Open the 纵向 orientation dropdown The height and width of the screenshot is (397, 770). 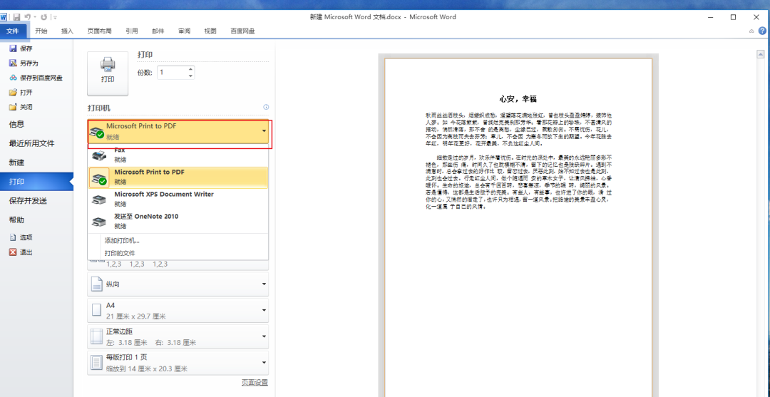click(178, 284)
